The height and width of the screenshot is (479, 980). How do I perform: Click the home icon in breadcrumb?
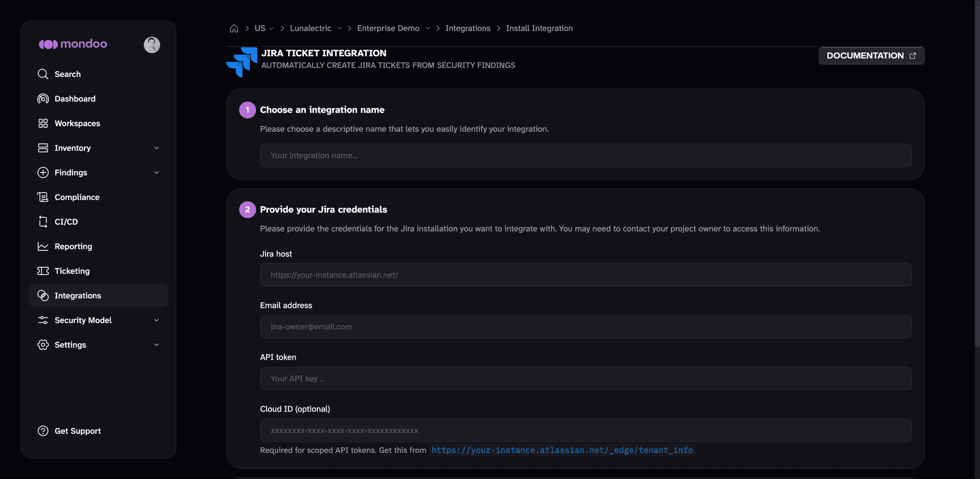234,28
